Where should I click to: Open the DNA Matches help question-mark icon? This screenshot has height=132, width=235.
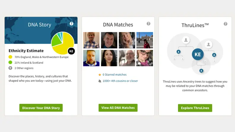point(148,24)
